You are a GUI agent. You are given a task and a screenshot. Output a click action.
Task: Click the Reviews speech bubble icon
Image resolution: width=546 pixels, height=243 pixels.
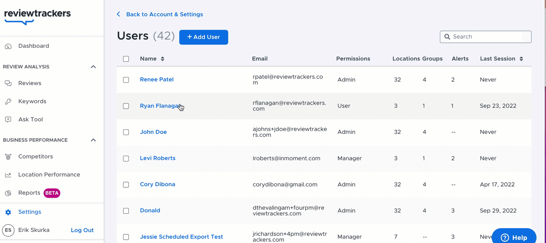(x=8, y=83)
